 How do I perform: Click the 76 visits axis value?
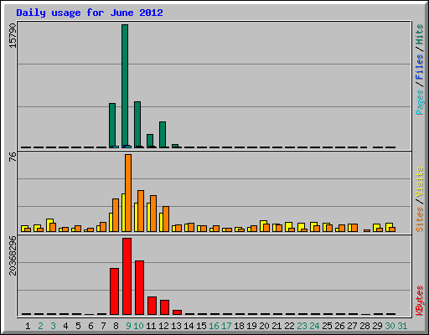tap(13, 157)
